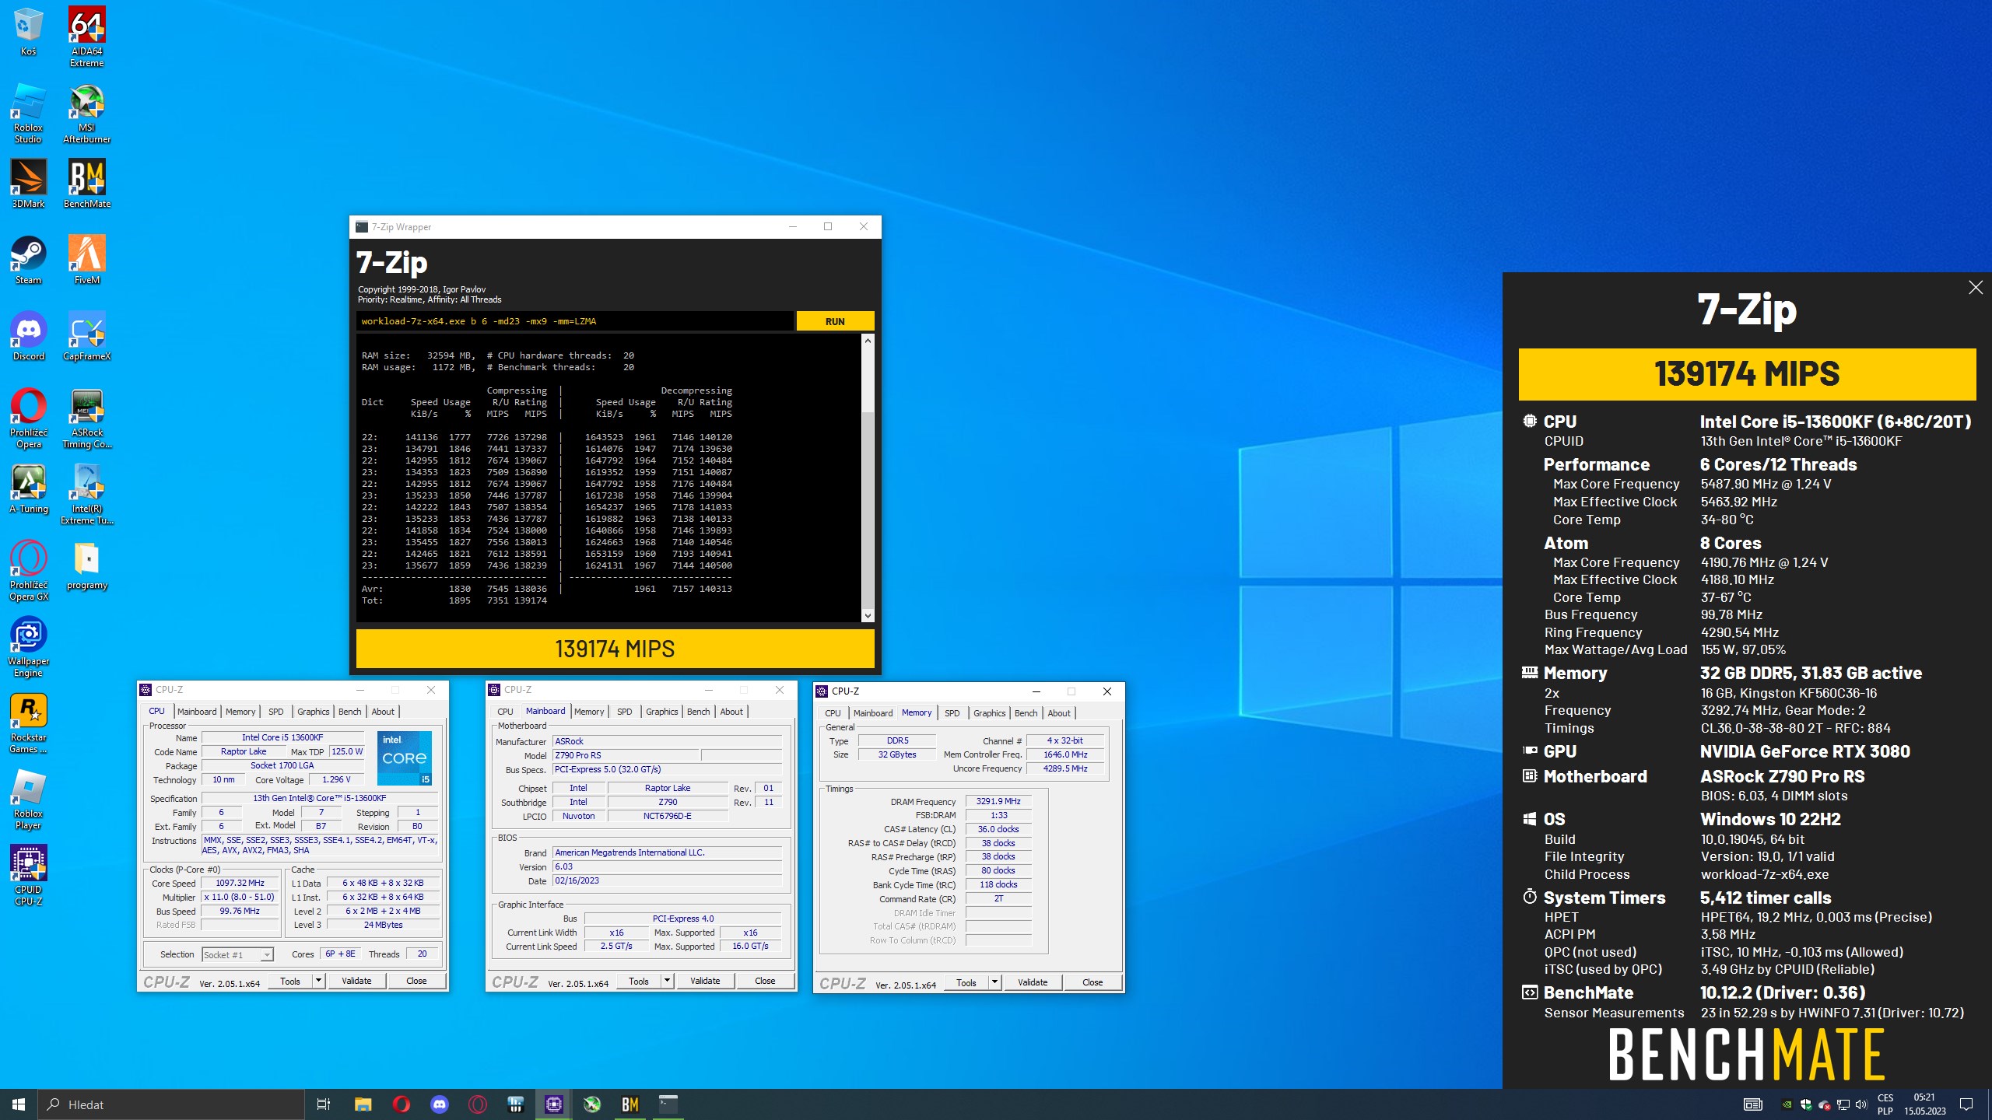Image resolution: width=1992 pixels, height=1120 pixels.
Task: Close the BenchMate 7-Zip result panel
Action: (x=1975, y=288)
